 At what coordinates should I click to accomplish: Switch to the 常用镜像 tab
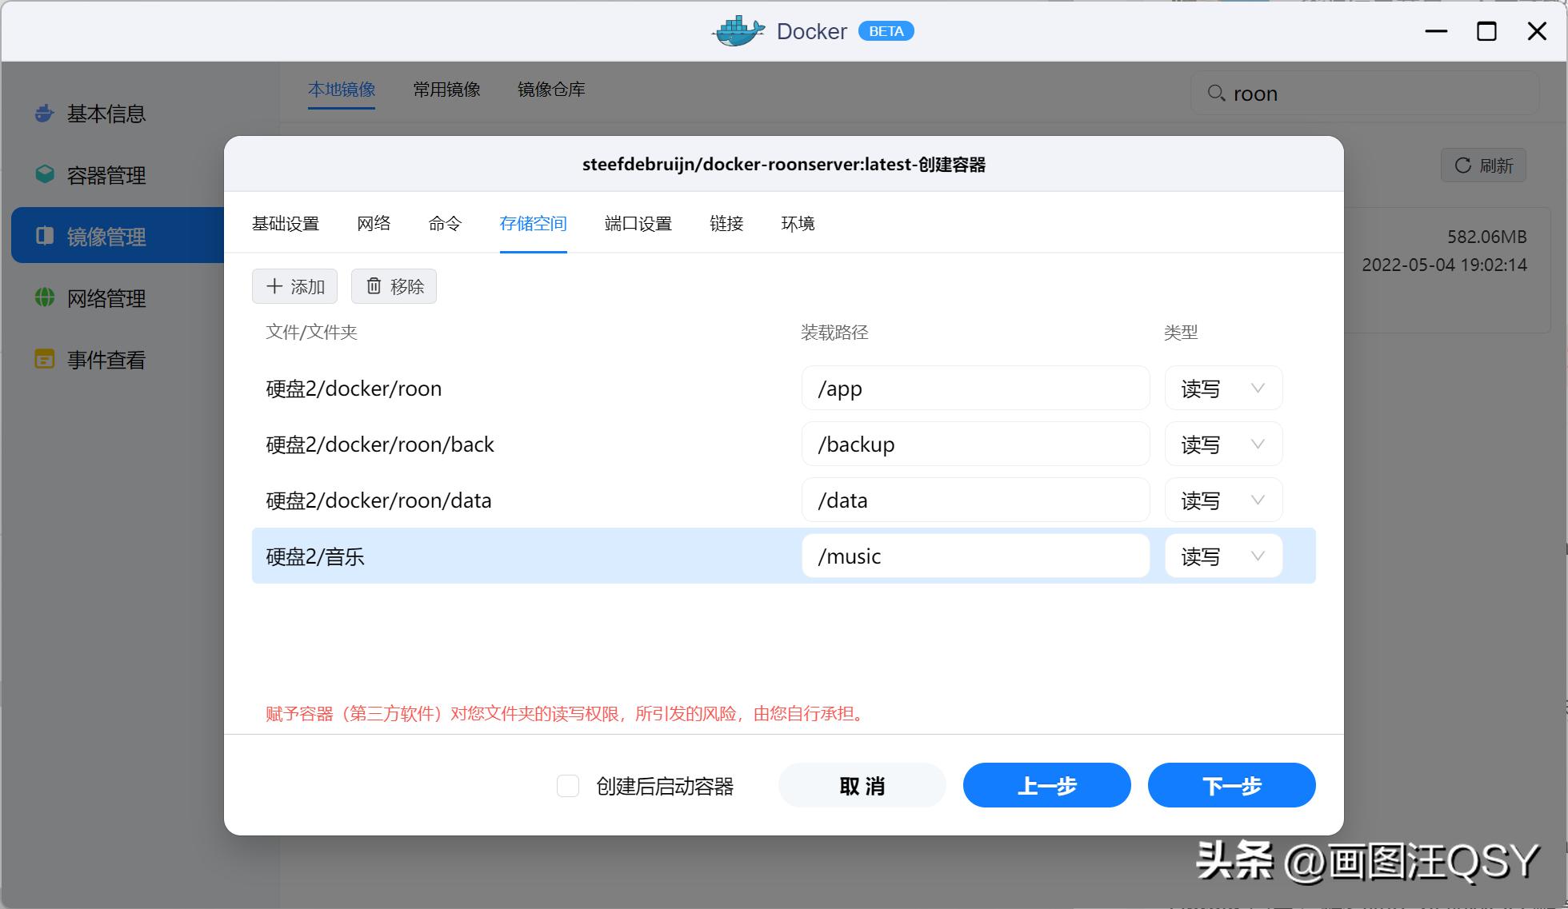click(x=446, y=89)
